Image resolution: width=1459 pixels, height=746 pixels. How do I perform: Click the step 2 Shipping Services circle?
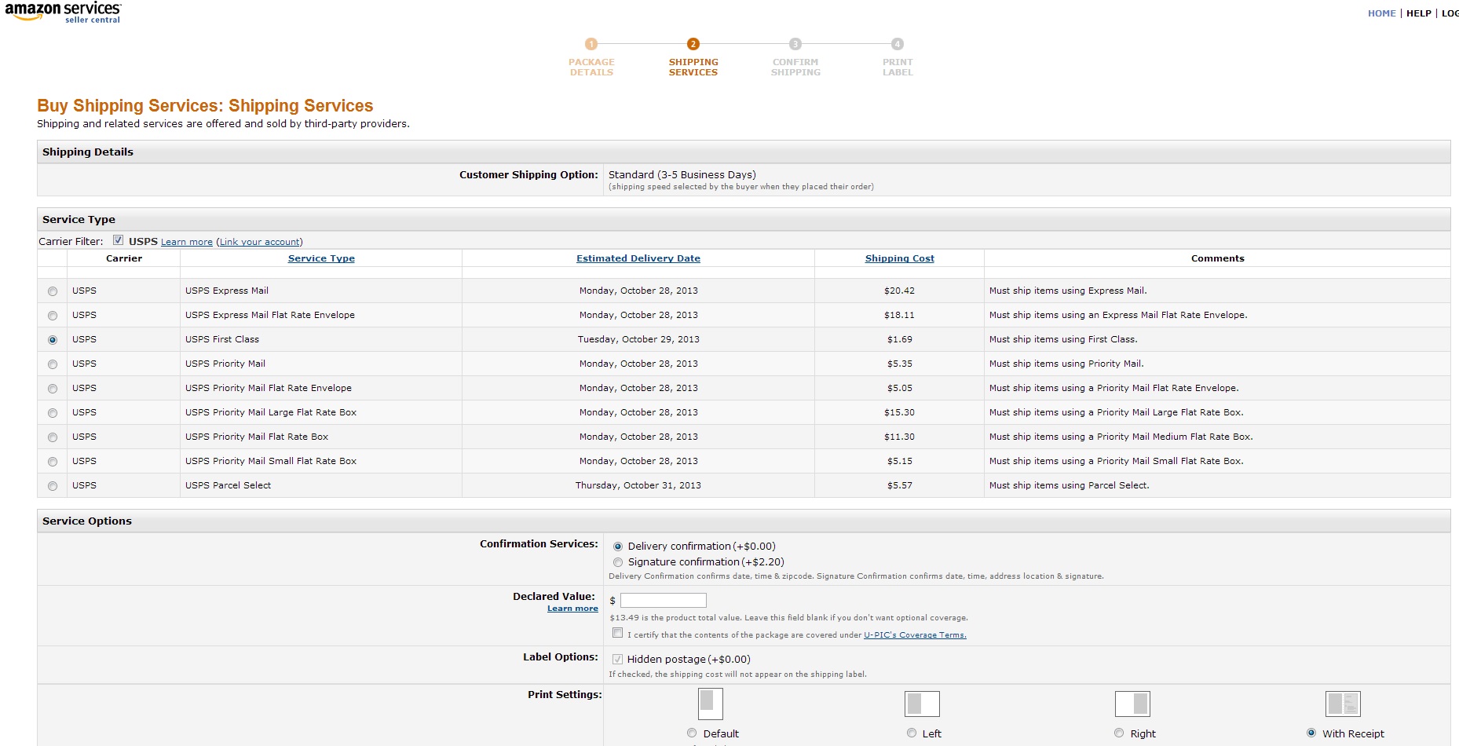pyautogui.click(x=693, y=44)
